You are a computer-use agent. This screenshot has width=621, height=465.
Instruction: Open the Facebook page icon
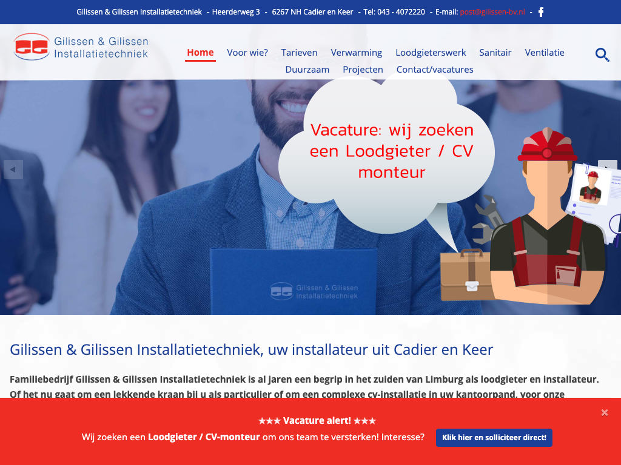coord(541,12)
